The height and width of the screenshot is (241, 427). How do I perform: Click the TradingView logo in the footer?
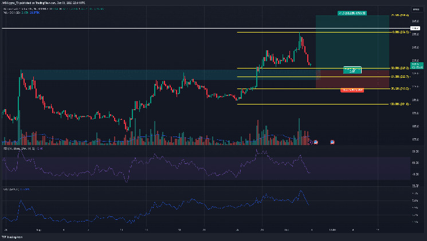point(12,237)
